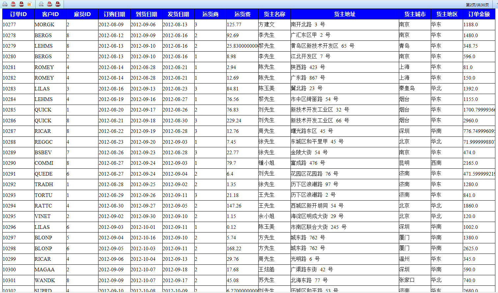Click customer ID REGGC
The height and width of the screenshot is (293, 498).
43,142
